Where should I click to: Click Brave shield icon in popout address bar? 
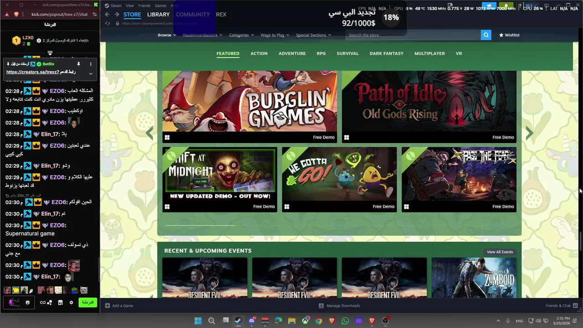16,15
